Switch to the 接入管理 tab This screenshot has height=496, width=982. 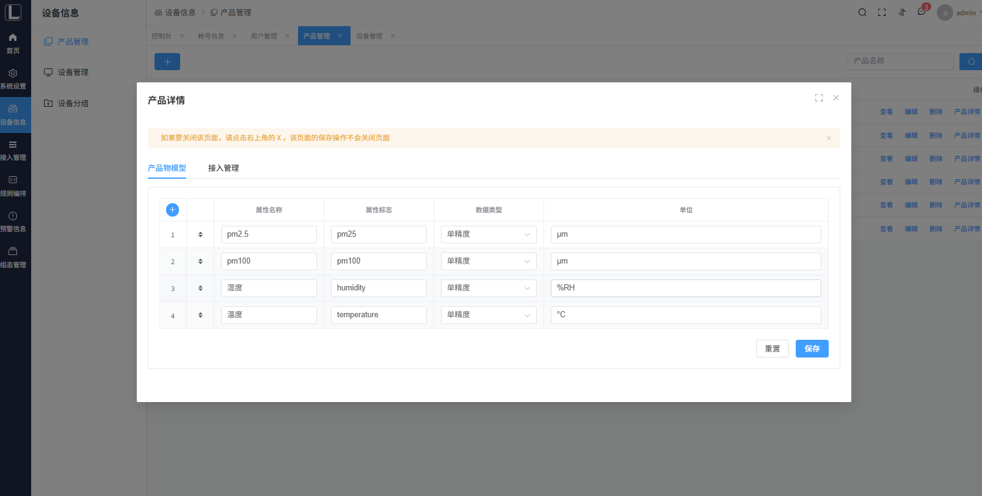pyautogui.click(x=224, y=168)
